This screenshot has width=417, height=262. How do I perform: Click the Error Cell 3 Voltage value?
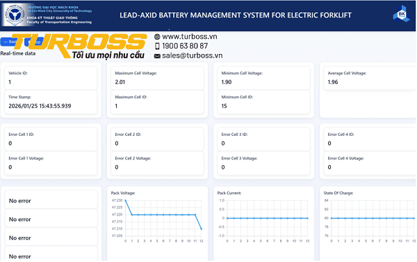223,167
